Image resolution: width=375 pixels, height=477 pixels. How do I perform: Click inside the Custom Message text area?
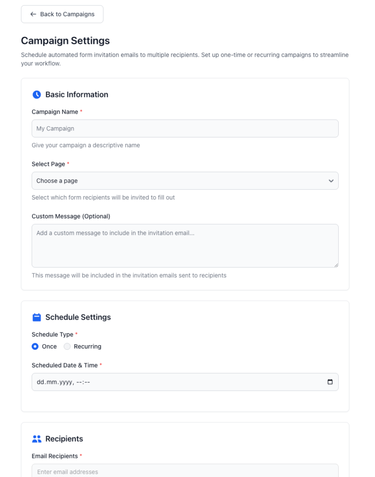click(185, 245)
